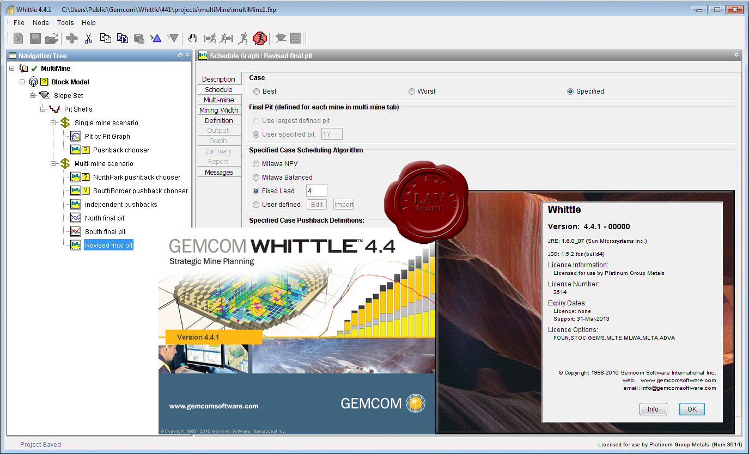Click the North final pit graph icon
This screenshot has width=749, height=454.
[x=76, y=218]
